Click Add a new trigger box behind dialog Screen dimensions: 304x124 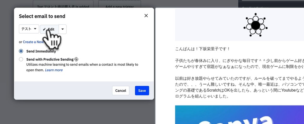pos(120,4)
